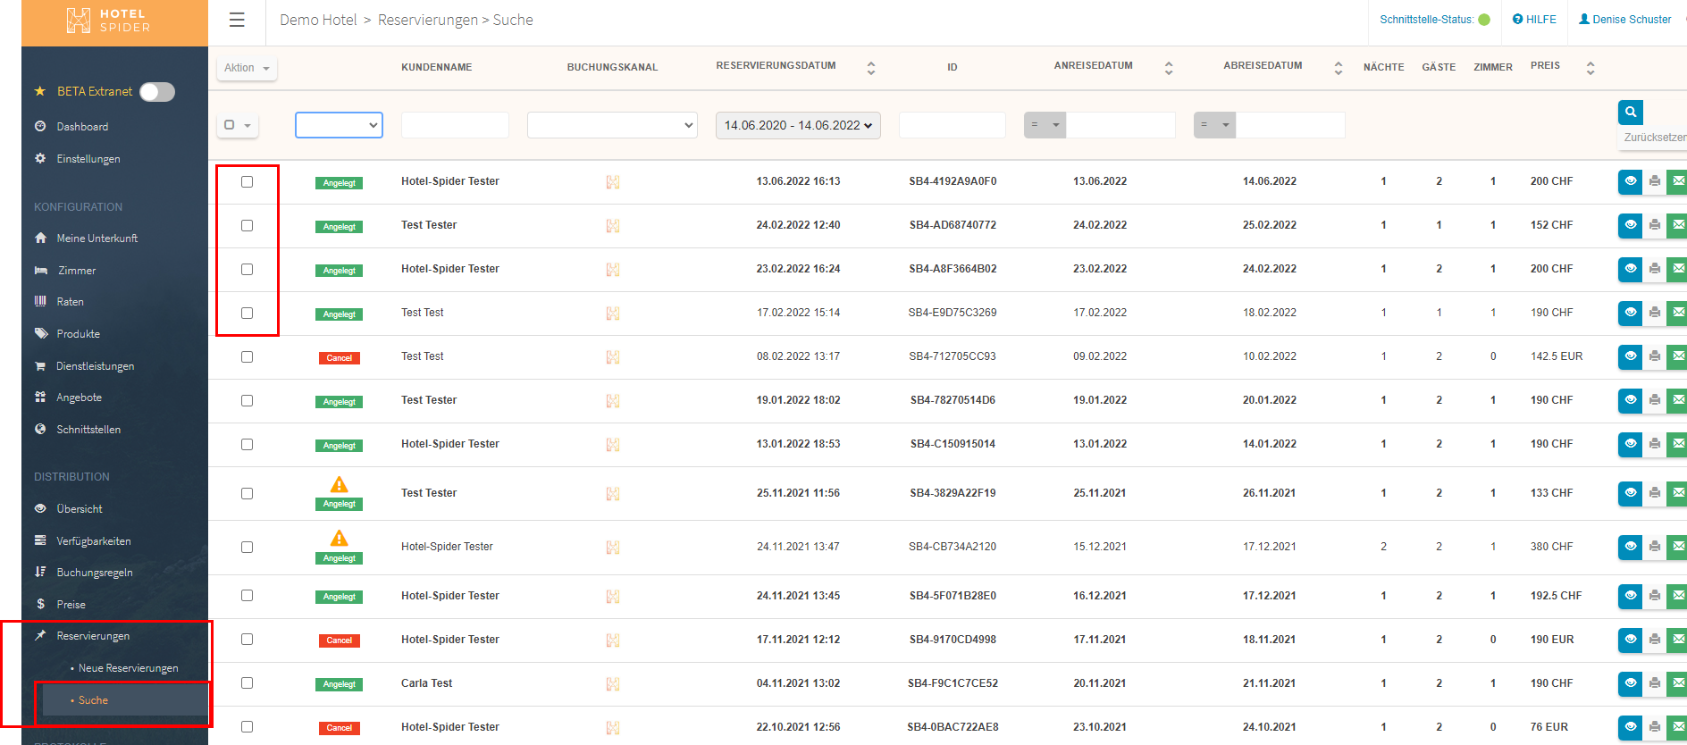This screenshot has height=745, width=1687.
Task: View reservation SB4-A8F3664B02 with eye icon
Action: coord(1630,269)
